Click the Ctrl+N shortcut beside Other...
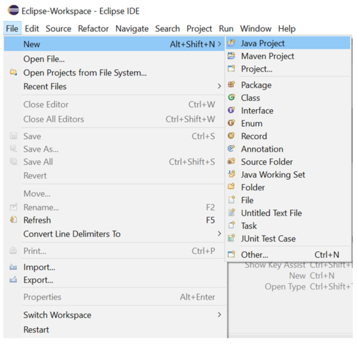 point(327,255)
